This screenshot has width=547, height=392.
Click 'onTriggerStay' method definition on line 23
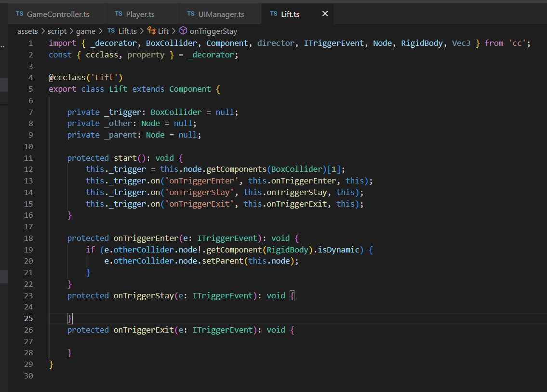point(144,296)
